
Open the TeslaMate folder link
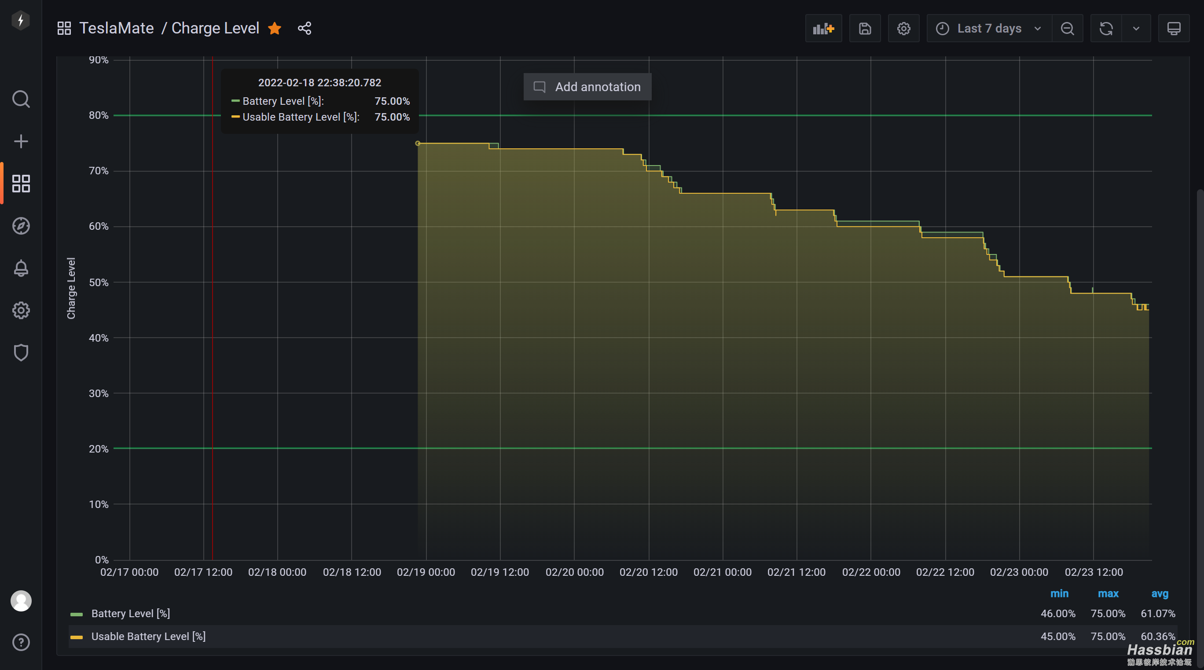pos(116,28)
